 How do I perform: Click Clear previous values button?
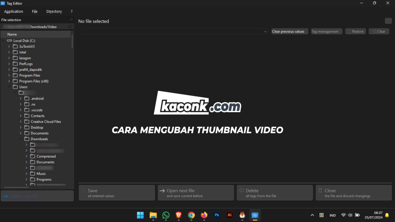pos(289,32)
